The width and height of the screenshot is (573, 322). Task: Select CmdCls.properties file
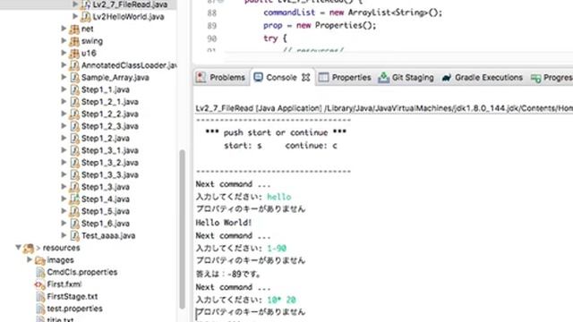point(82,272)
